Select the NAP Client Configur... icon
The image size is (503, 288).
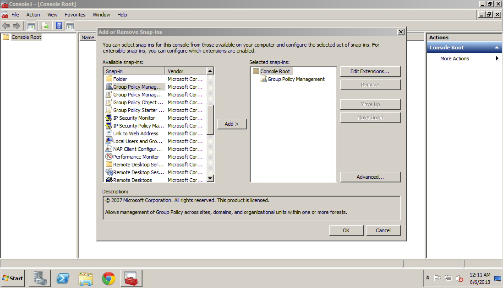tap(109, 149)
